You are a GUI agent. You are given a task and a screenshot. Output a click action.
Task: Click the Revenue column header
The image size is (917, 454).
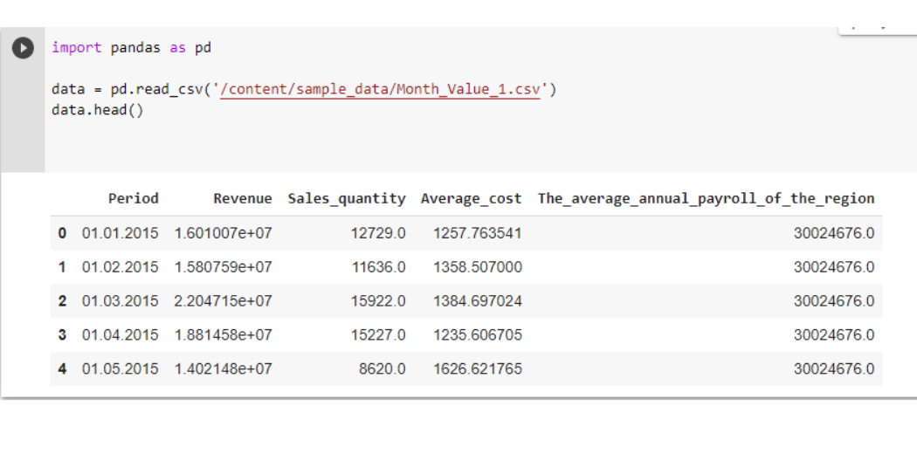(243, 199)
